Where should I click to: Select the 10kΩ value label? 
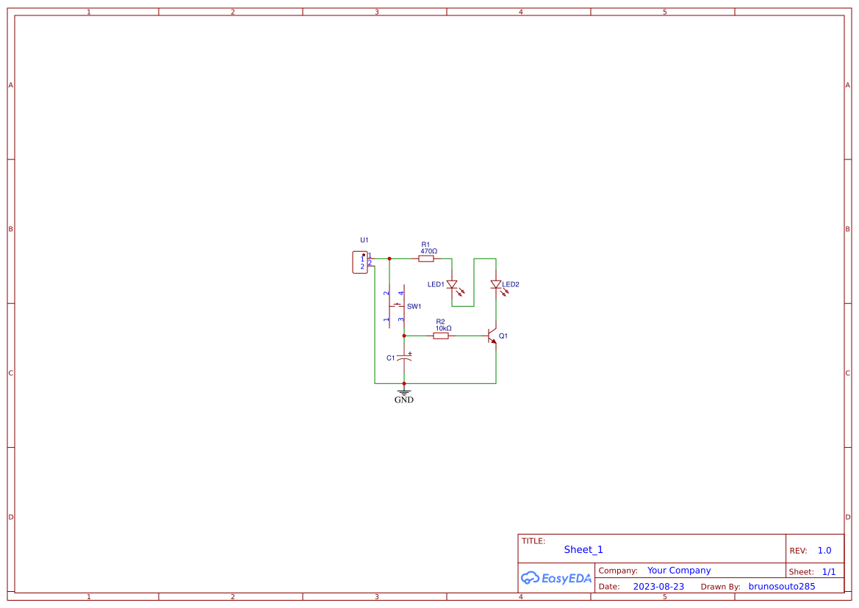pos(443,328)
